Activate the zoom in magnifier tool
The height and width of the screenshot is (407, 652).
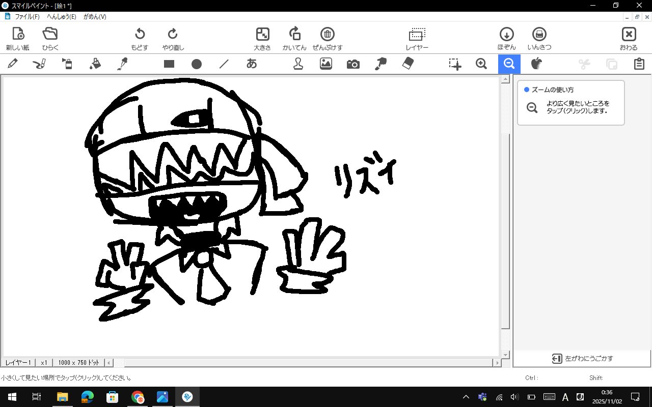tap(481, 64)
